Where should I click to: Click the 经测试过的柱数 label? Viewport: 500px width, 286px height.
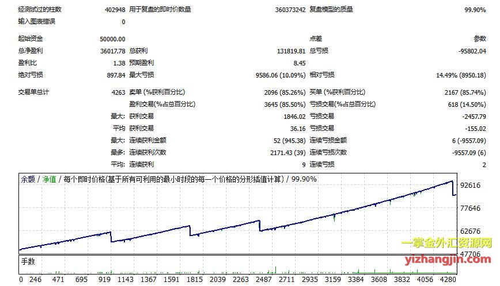coord(40,9)
